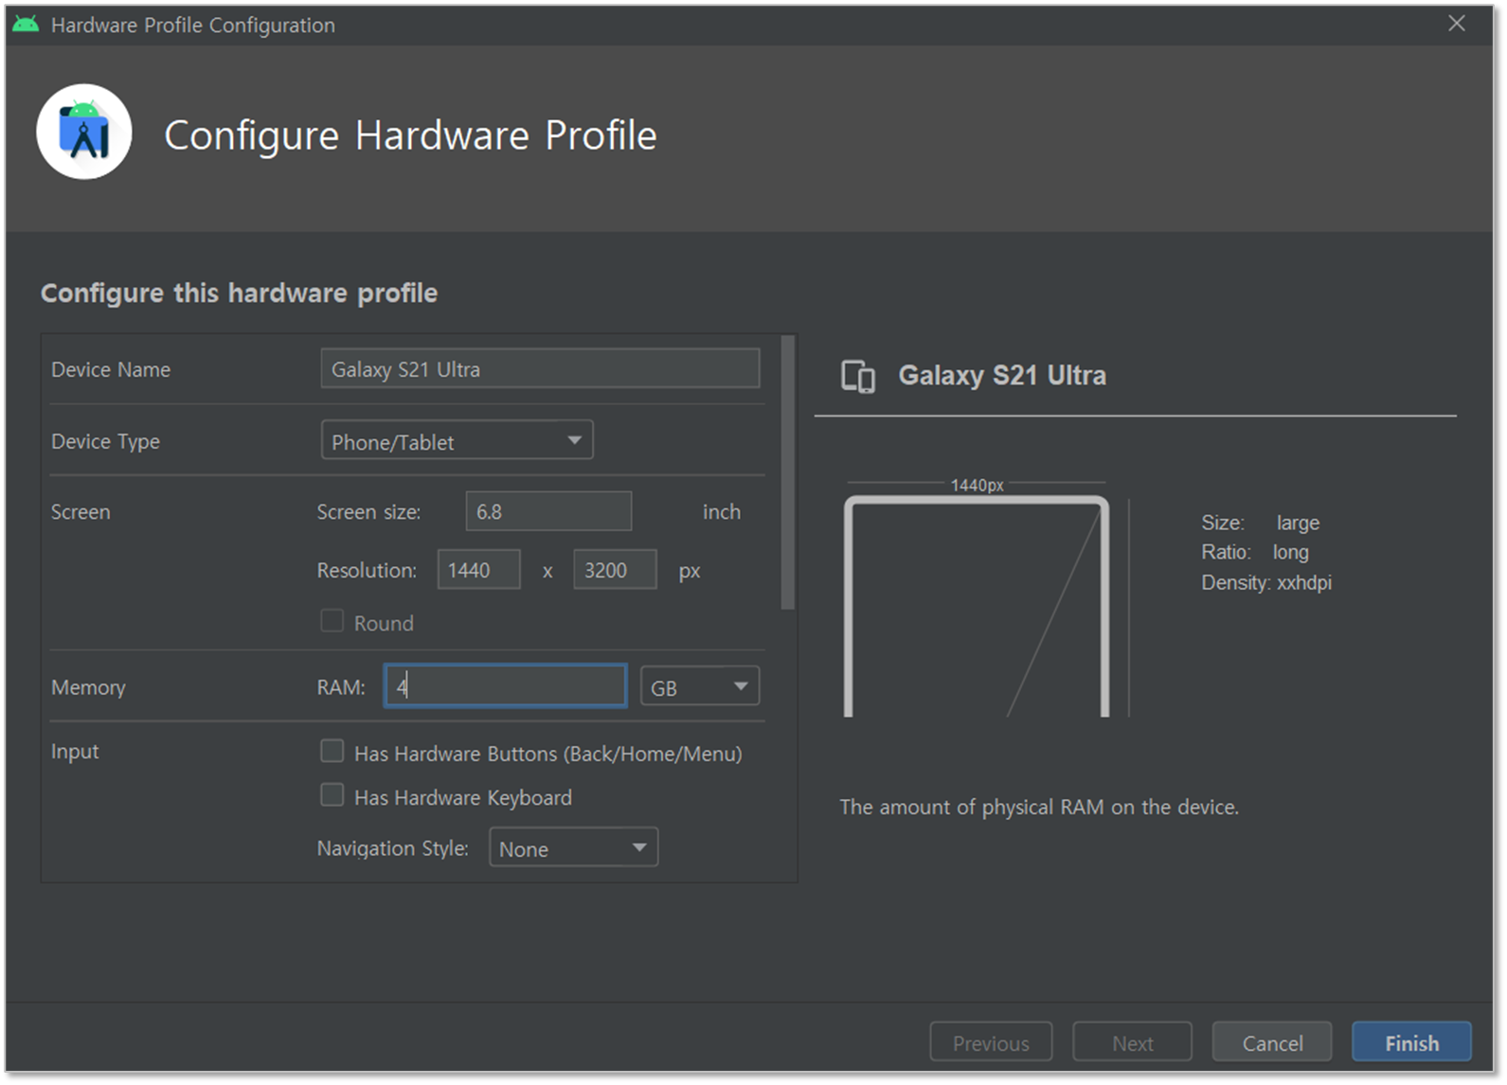
Task: Click the Density: xxhdpi text
Action: (x=1266, y=582)
